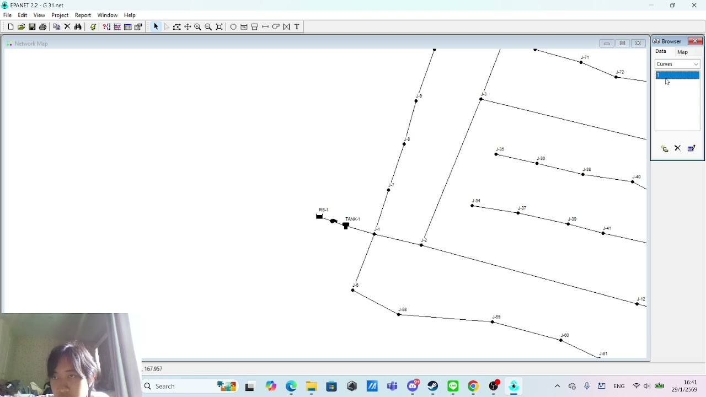
Task: Activate the Zoom In tool
Action: (197, 27)
